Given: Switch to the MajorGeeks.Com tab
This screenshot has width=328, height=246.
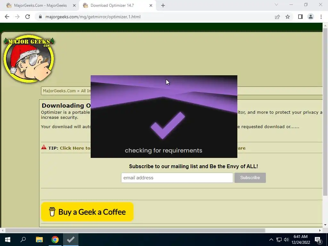Looking at the screenshot, I should pyautogui.click(x=40, y=5).
